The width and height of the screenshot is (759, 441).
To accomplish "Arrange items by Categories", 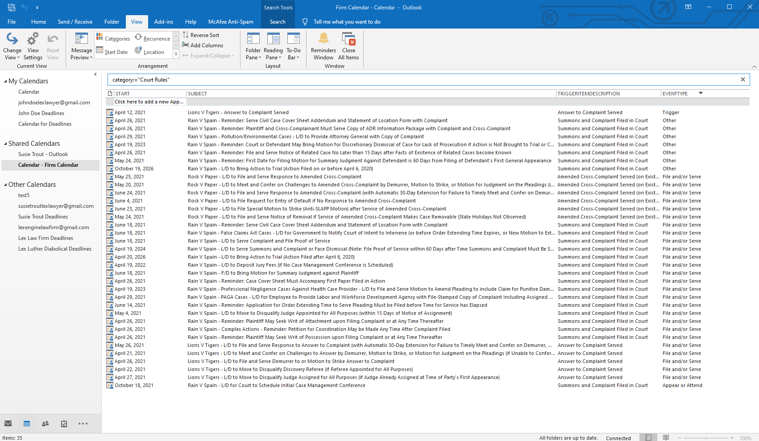I will tap(113, 38).
